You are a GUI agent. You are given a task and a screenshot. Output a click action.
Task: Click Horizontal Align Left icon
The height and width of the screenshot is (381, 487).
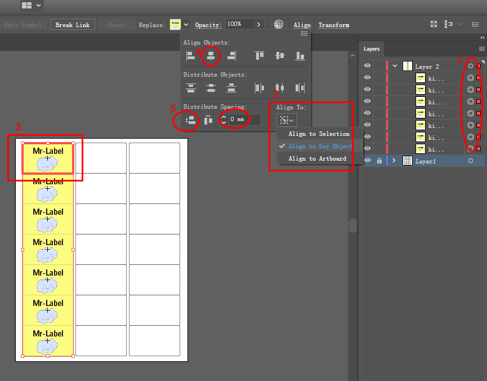click(190, 56)
